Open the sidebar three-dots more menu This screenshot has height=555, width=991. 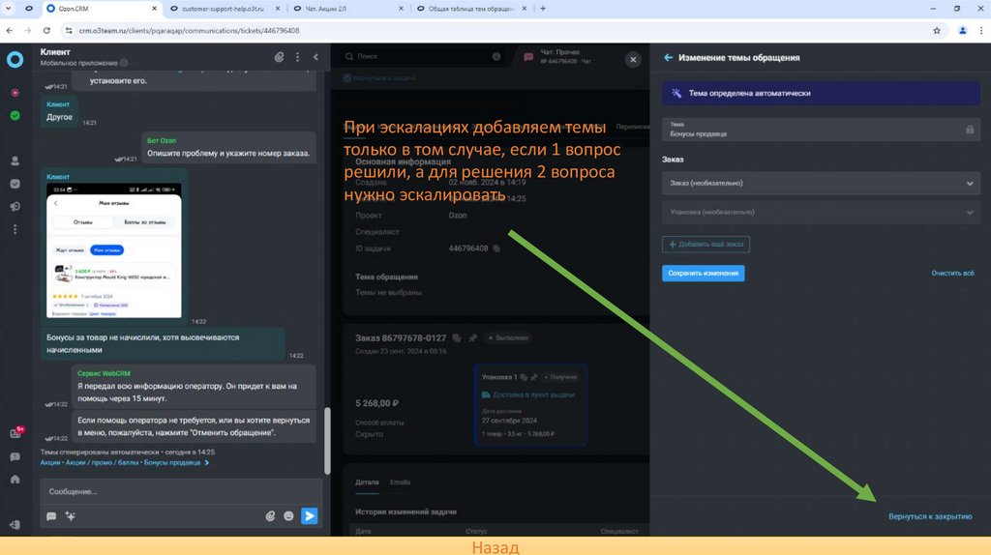coord(15,229)
